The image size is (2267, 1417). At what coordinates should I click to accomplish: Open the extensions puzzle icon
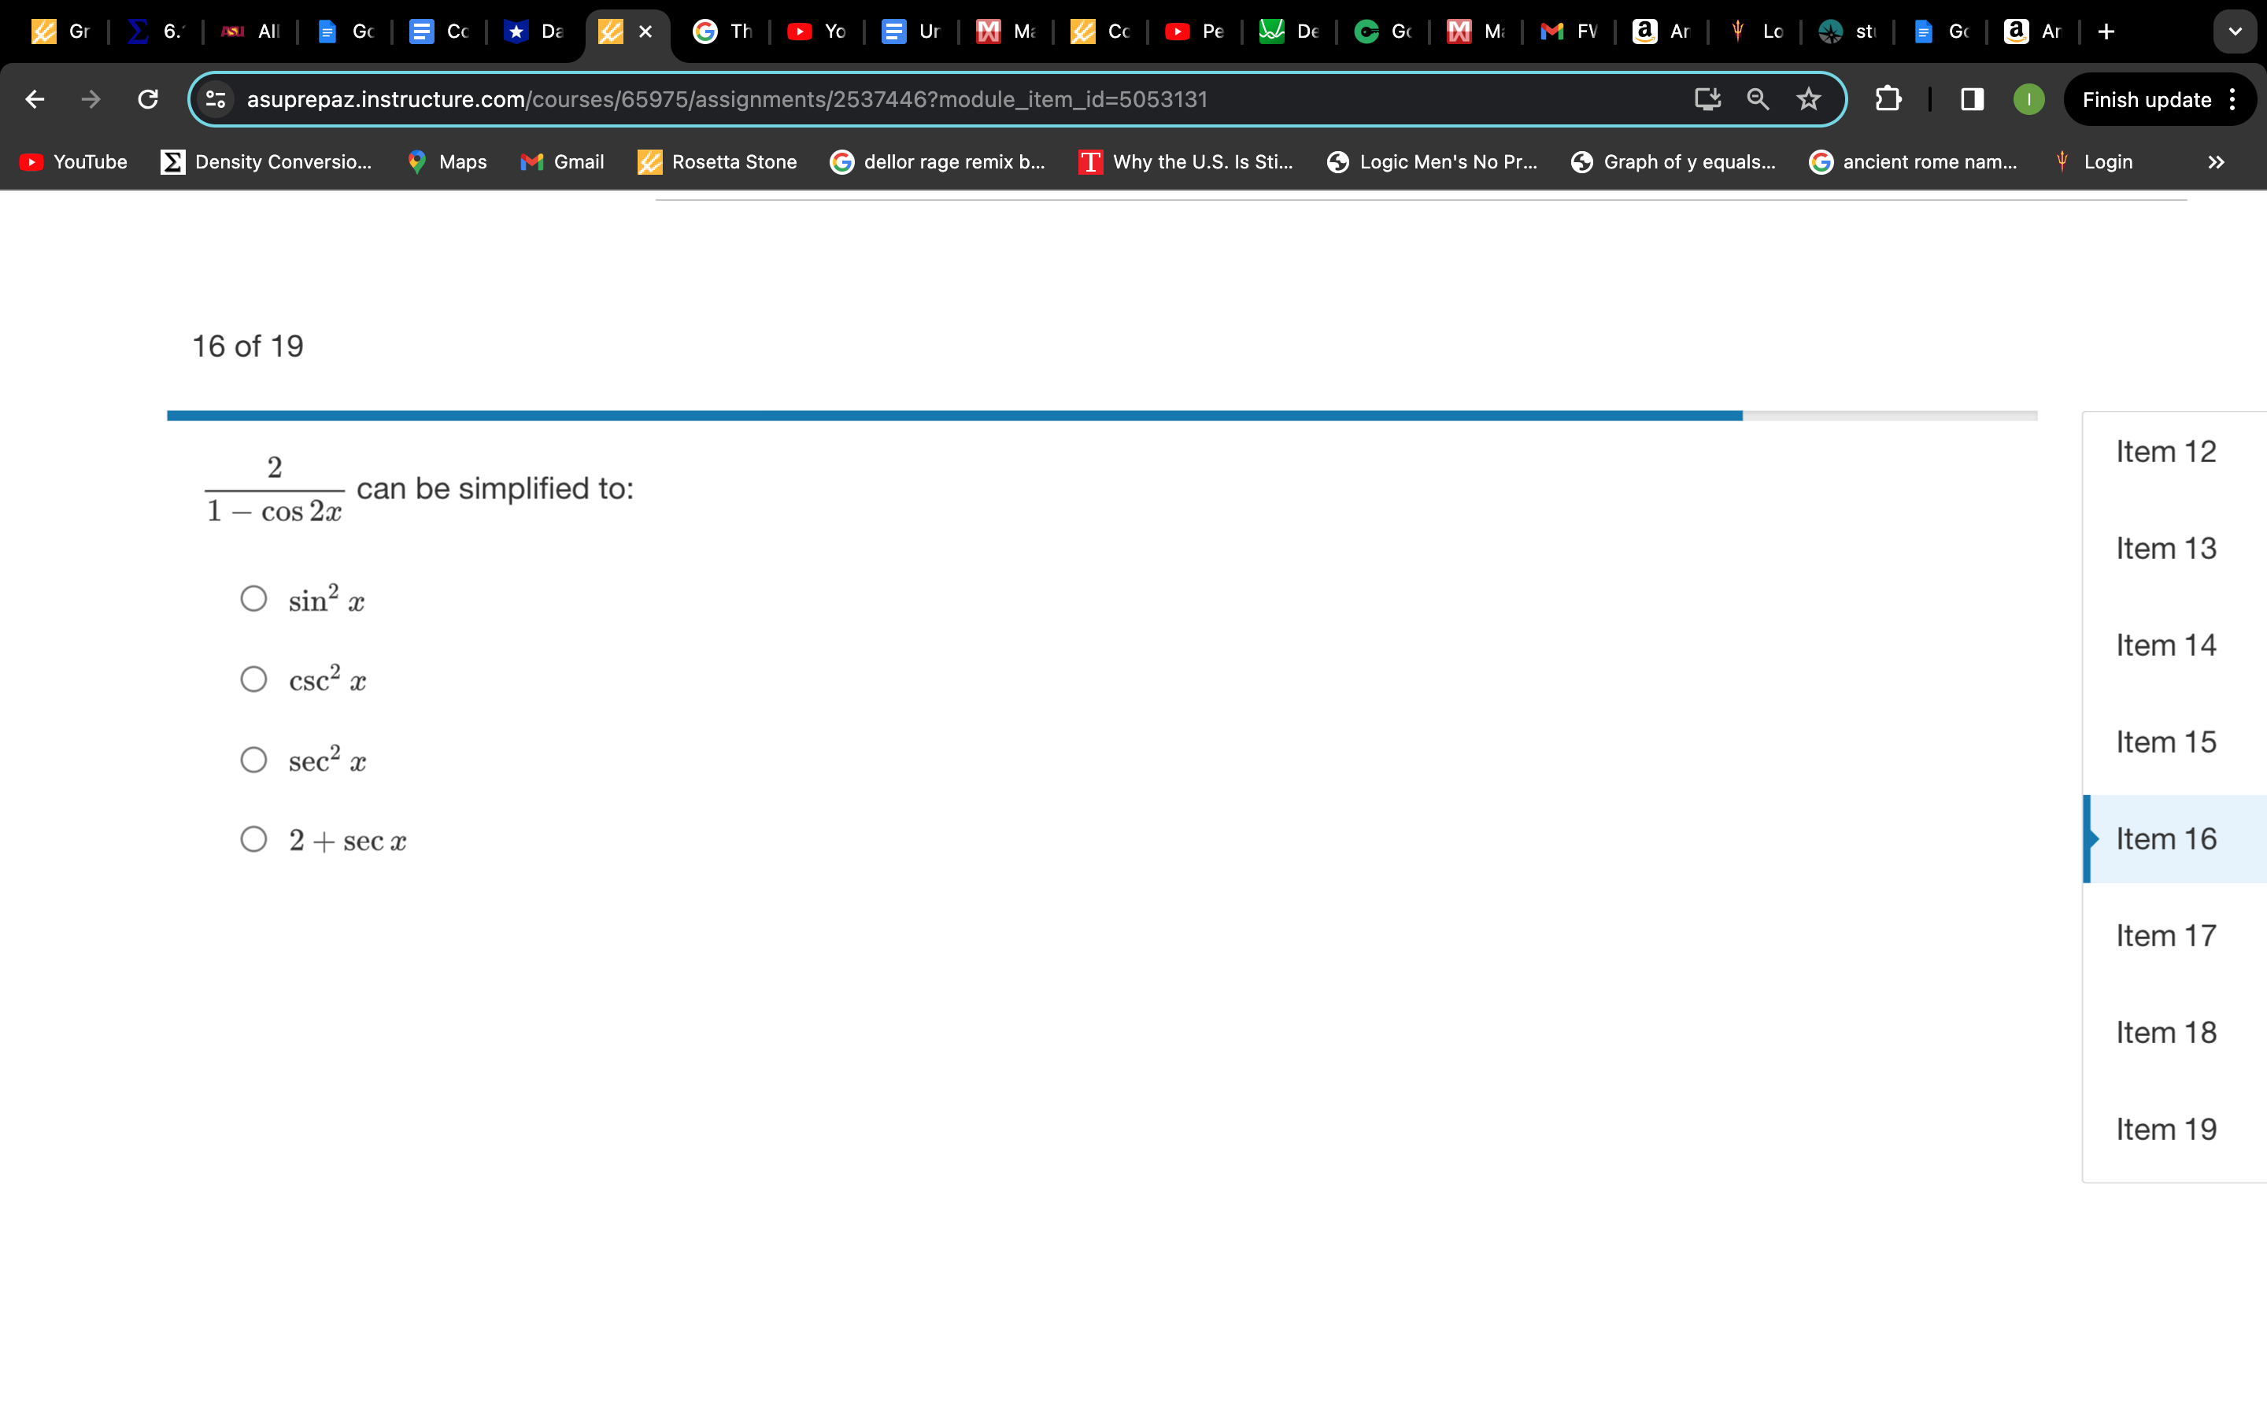coord(1888,99)
